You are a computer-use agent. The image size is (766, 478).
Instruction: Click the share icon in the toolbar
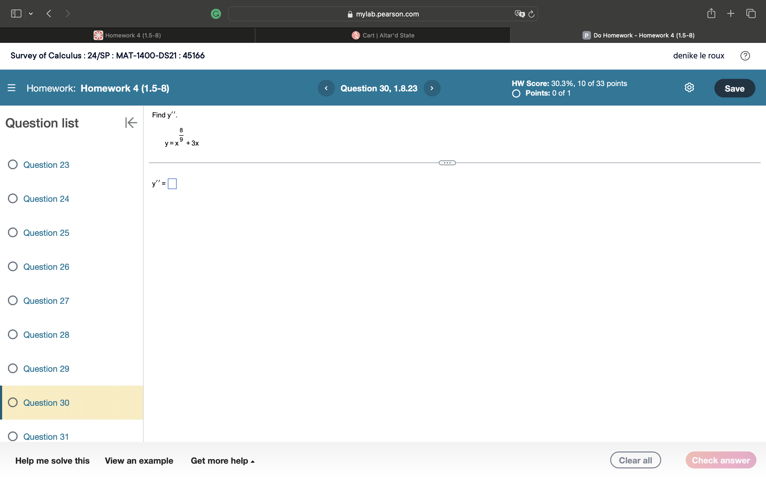point(711,13)
